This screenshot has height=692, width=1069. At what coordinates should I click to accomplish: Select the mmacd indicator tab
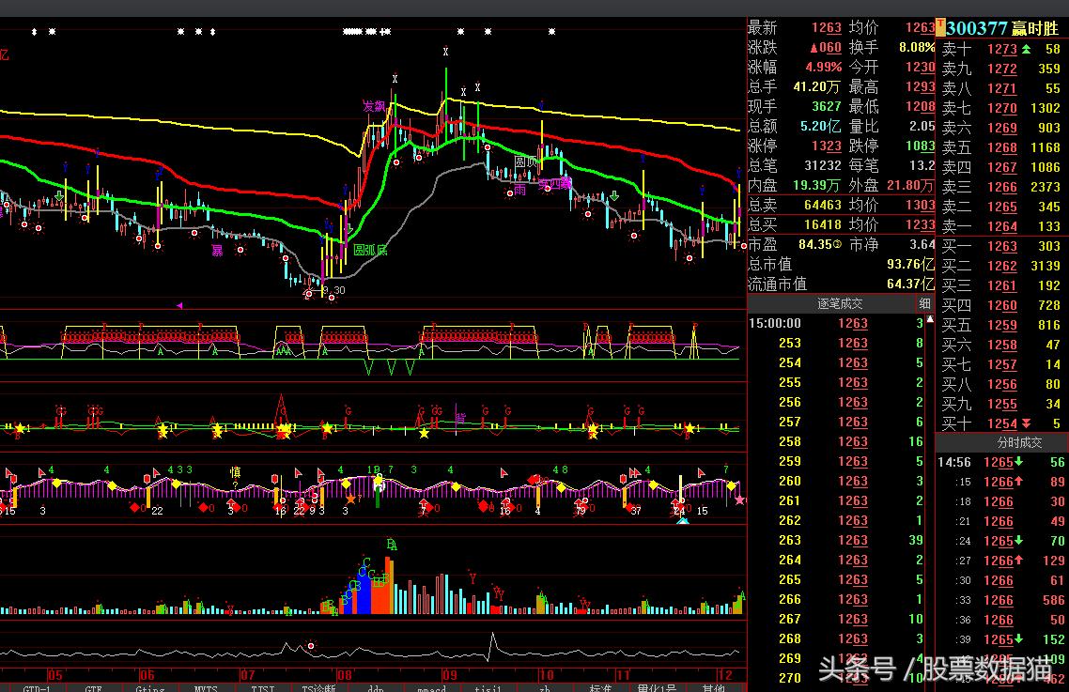[x=432, y=687]
